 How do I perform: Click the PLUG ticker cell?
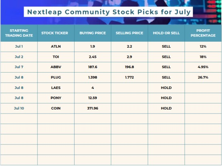[x=56, y=77]
